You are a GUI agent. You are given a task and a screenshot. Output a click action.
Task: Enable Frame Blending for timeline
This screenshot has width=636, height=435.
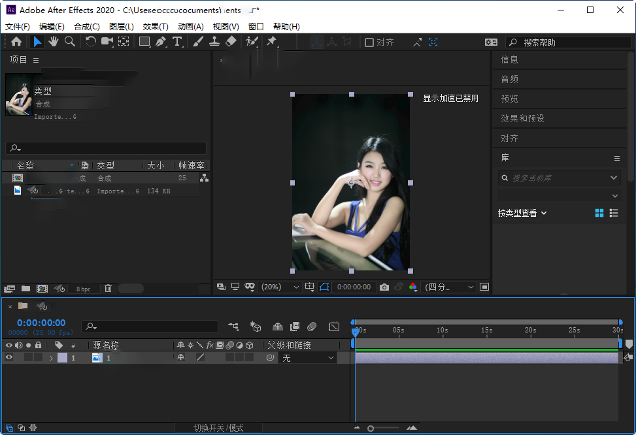click(295, 327)
